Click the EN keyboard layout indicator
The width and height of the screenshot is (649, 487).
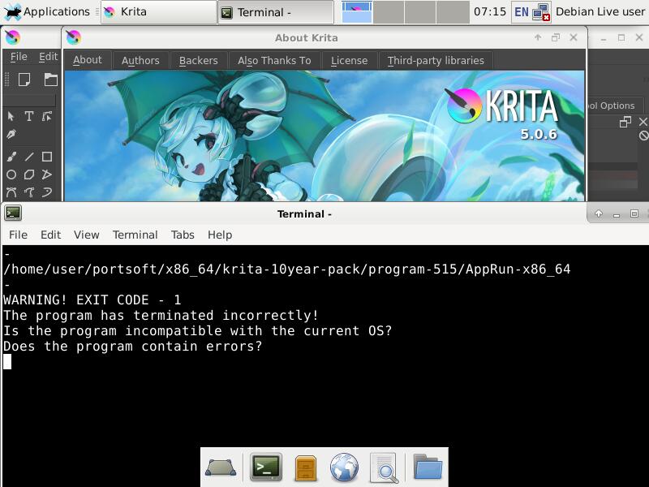[521, 12]
